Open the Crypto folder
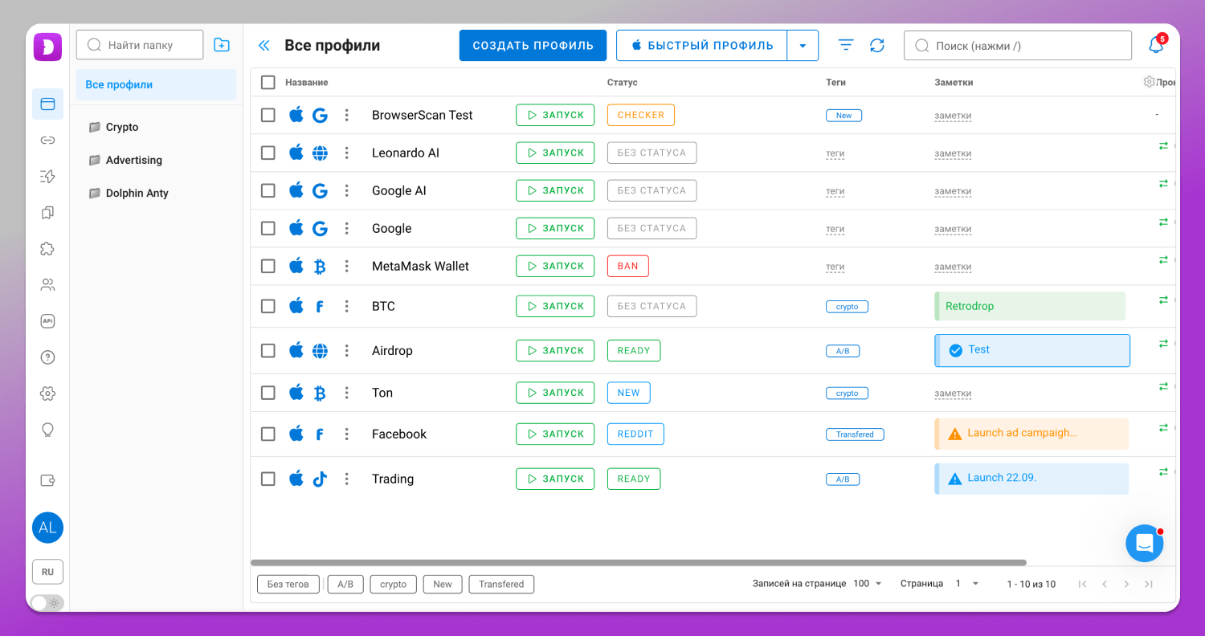Image resolution: width=1205 pixels, height=636 pixels. click(122, 127)
